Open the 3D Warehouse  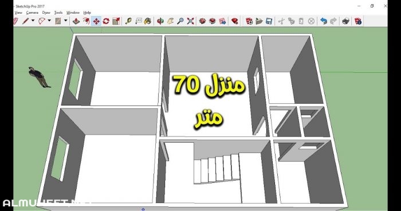[x=203, y=21]
